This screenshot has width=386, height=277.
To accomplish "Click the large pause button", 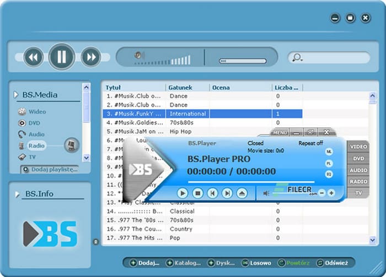I will coord(62,57).
